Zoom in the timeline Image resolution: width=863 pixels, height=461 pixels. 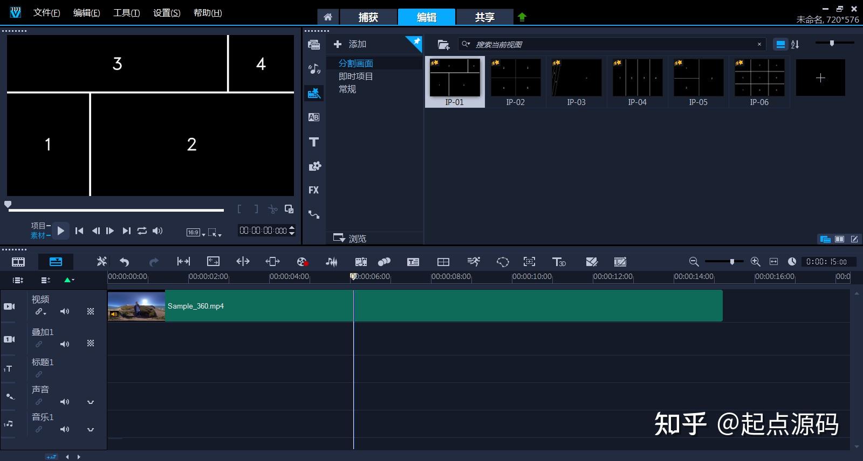click(x=756, y=262)
